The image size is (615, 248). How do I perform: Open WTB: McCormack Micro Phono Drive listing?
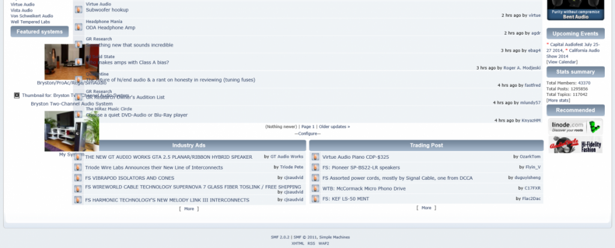click(x=364, y=189)
